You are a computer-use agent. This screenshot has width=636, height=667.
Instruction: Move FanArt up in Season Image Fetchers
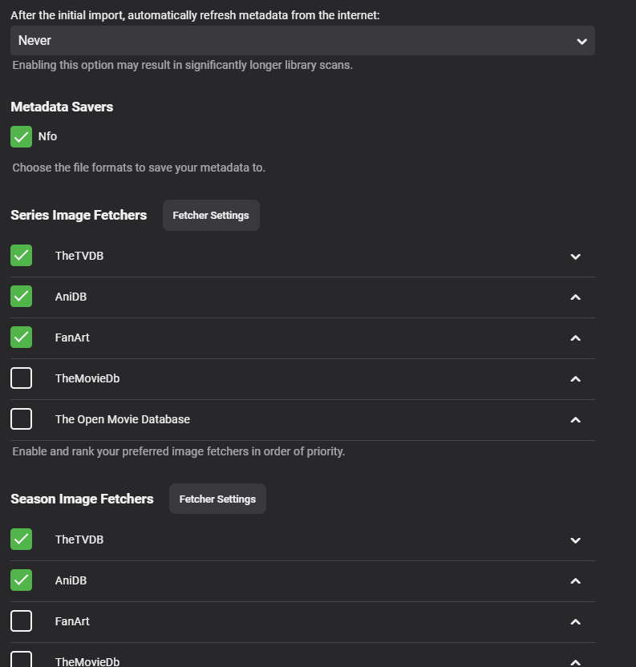(575, 622)
